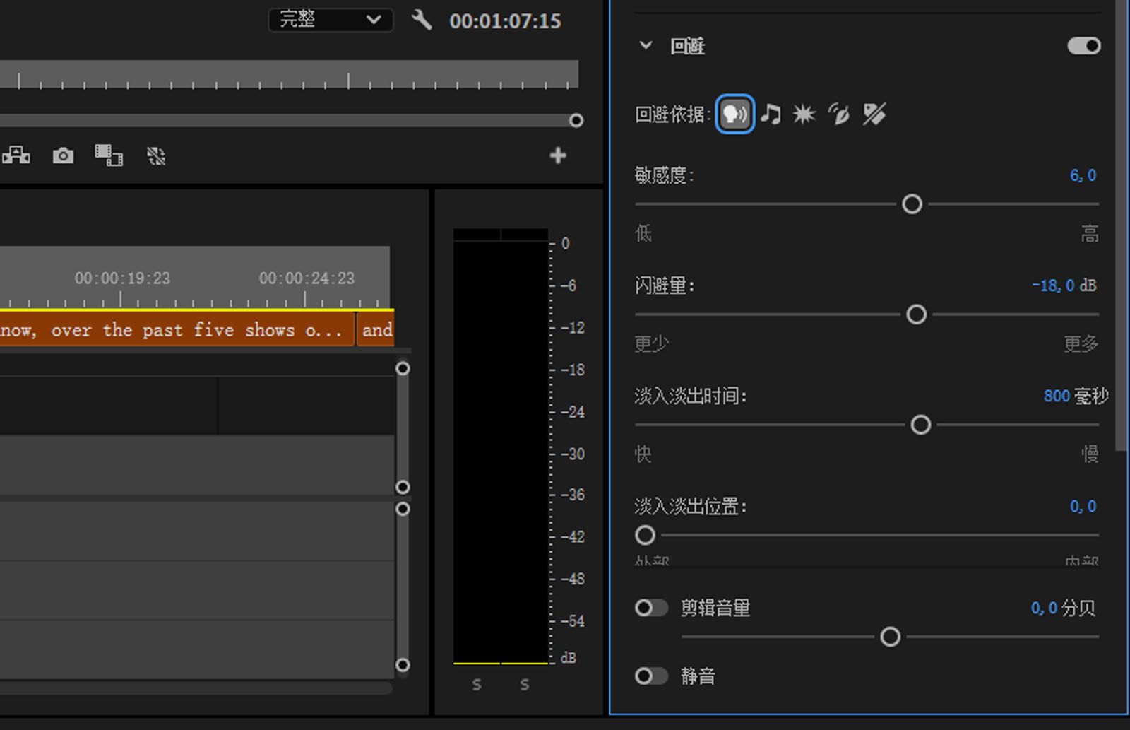1130x730 pixels.
Task: Click the blue 800 毫秒 fade duration value
Action: (x=1057, y=396)
